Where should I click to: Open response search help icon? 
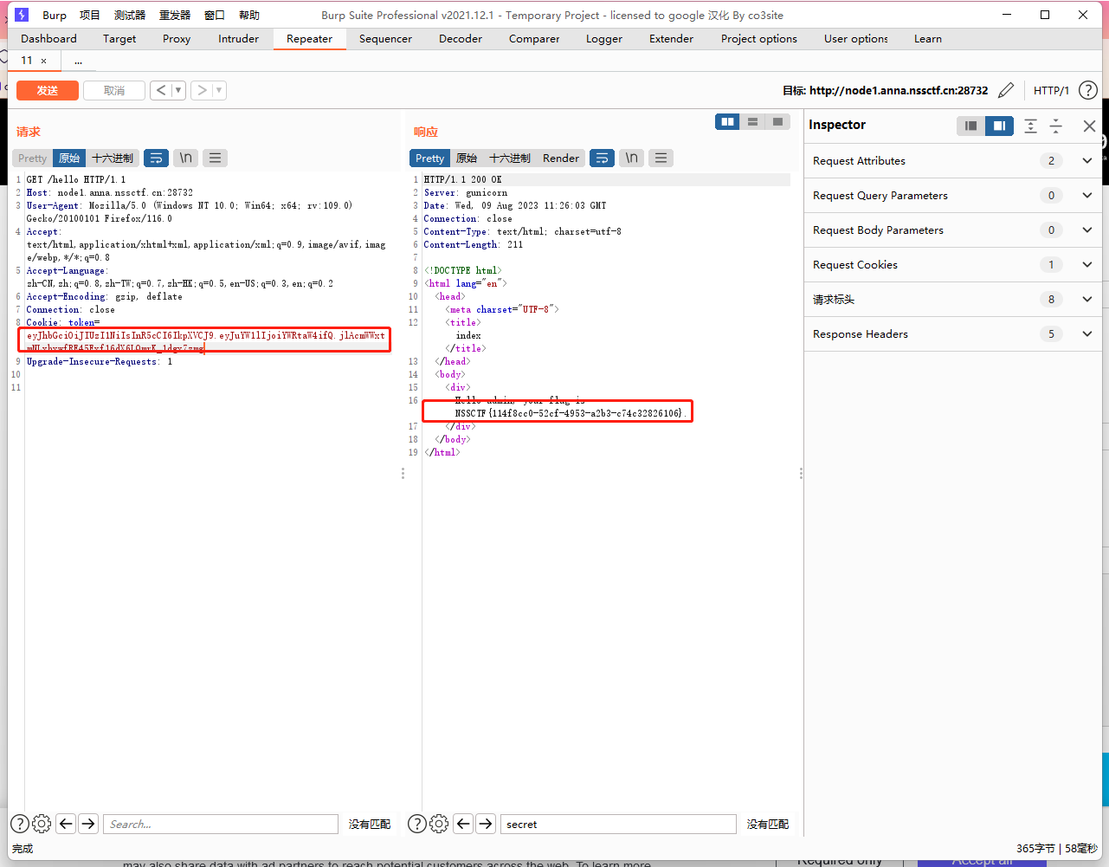pyautogui.click(x=416, y=824)
